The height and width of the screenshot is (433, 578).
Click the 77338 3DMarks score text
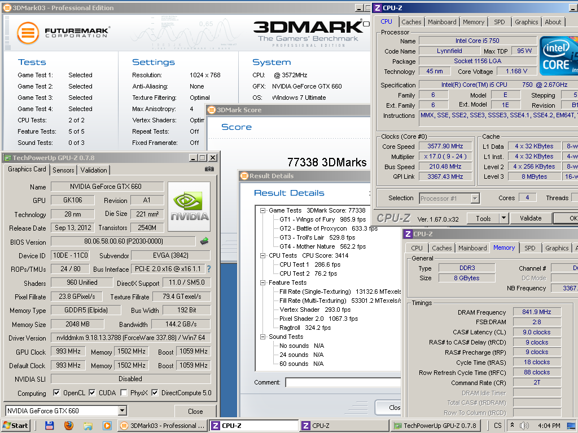click(327, 162)
